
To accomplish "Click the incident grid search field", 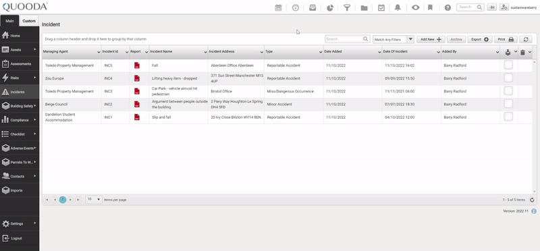I will point(347,39).
